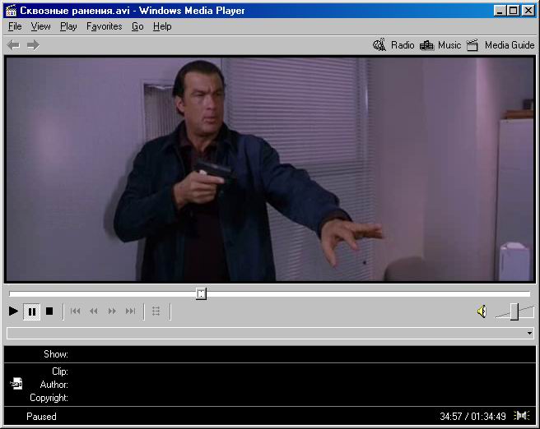Click the video display area
The image size is (540, 429).
270,169
